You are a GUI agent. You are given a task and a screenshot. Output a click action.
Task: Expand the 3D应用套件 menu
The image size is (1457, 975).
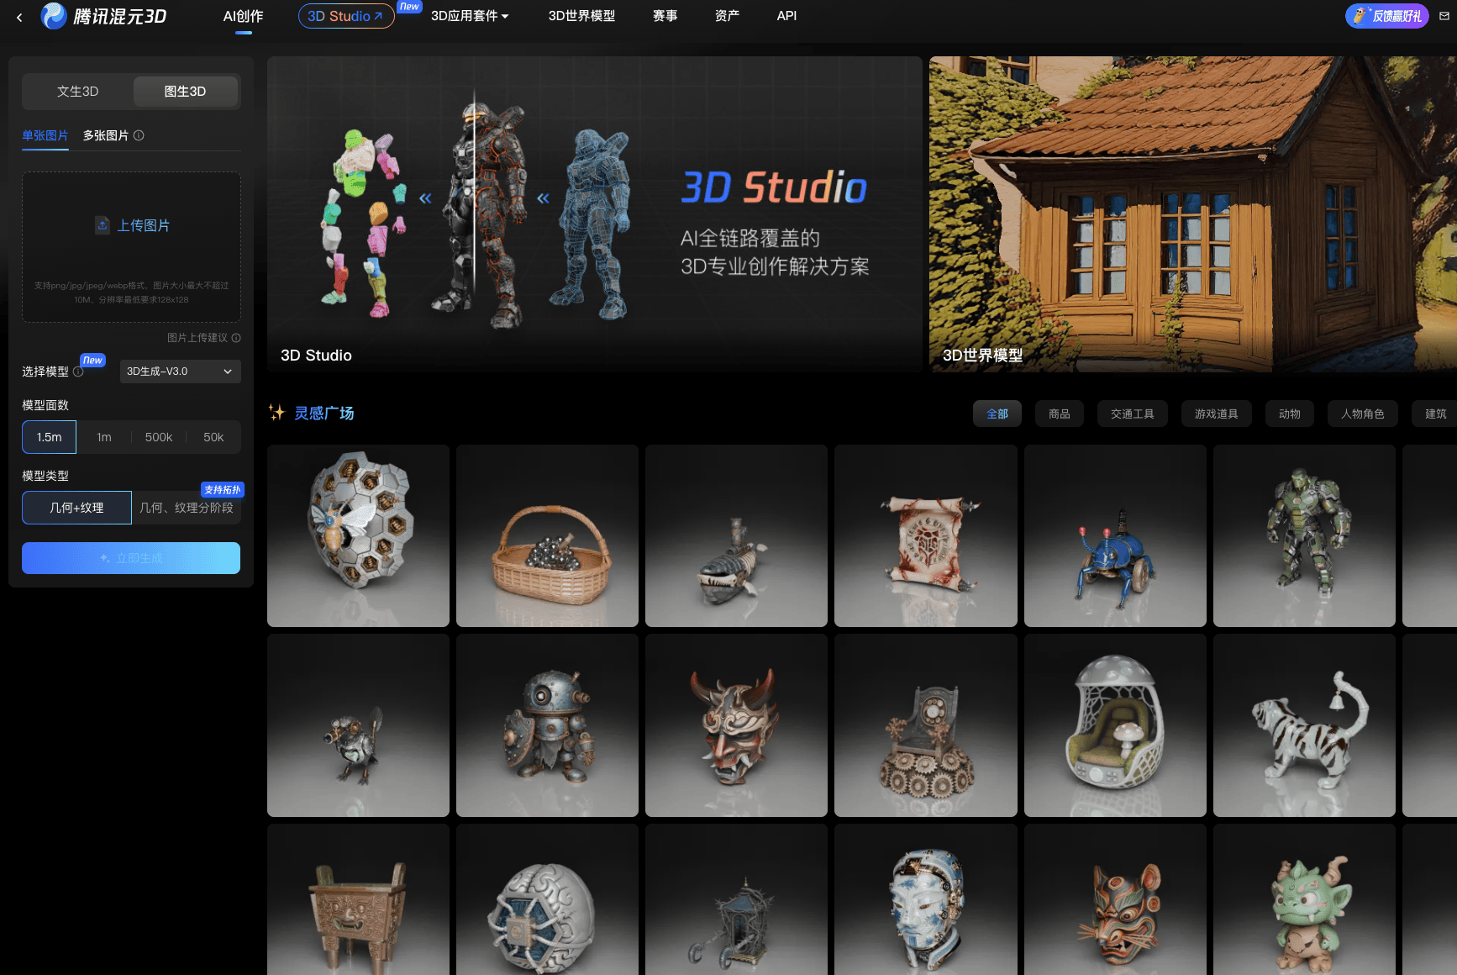470,16
